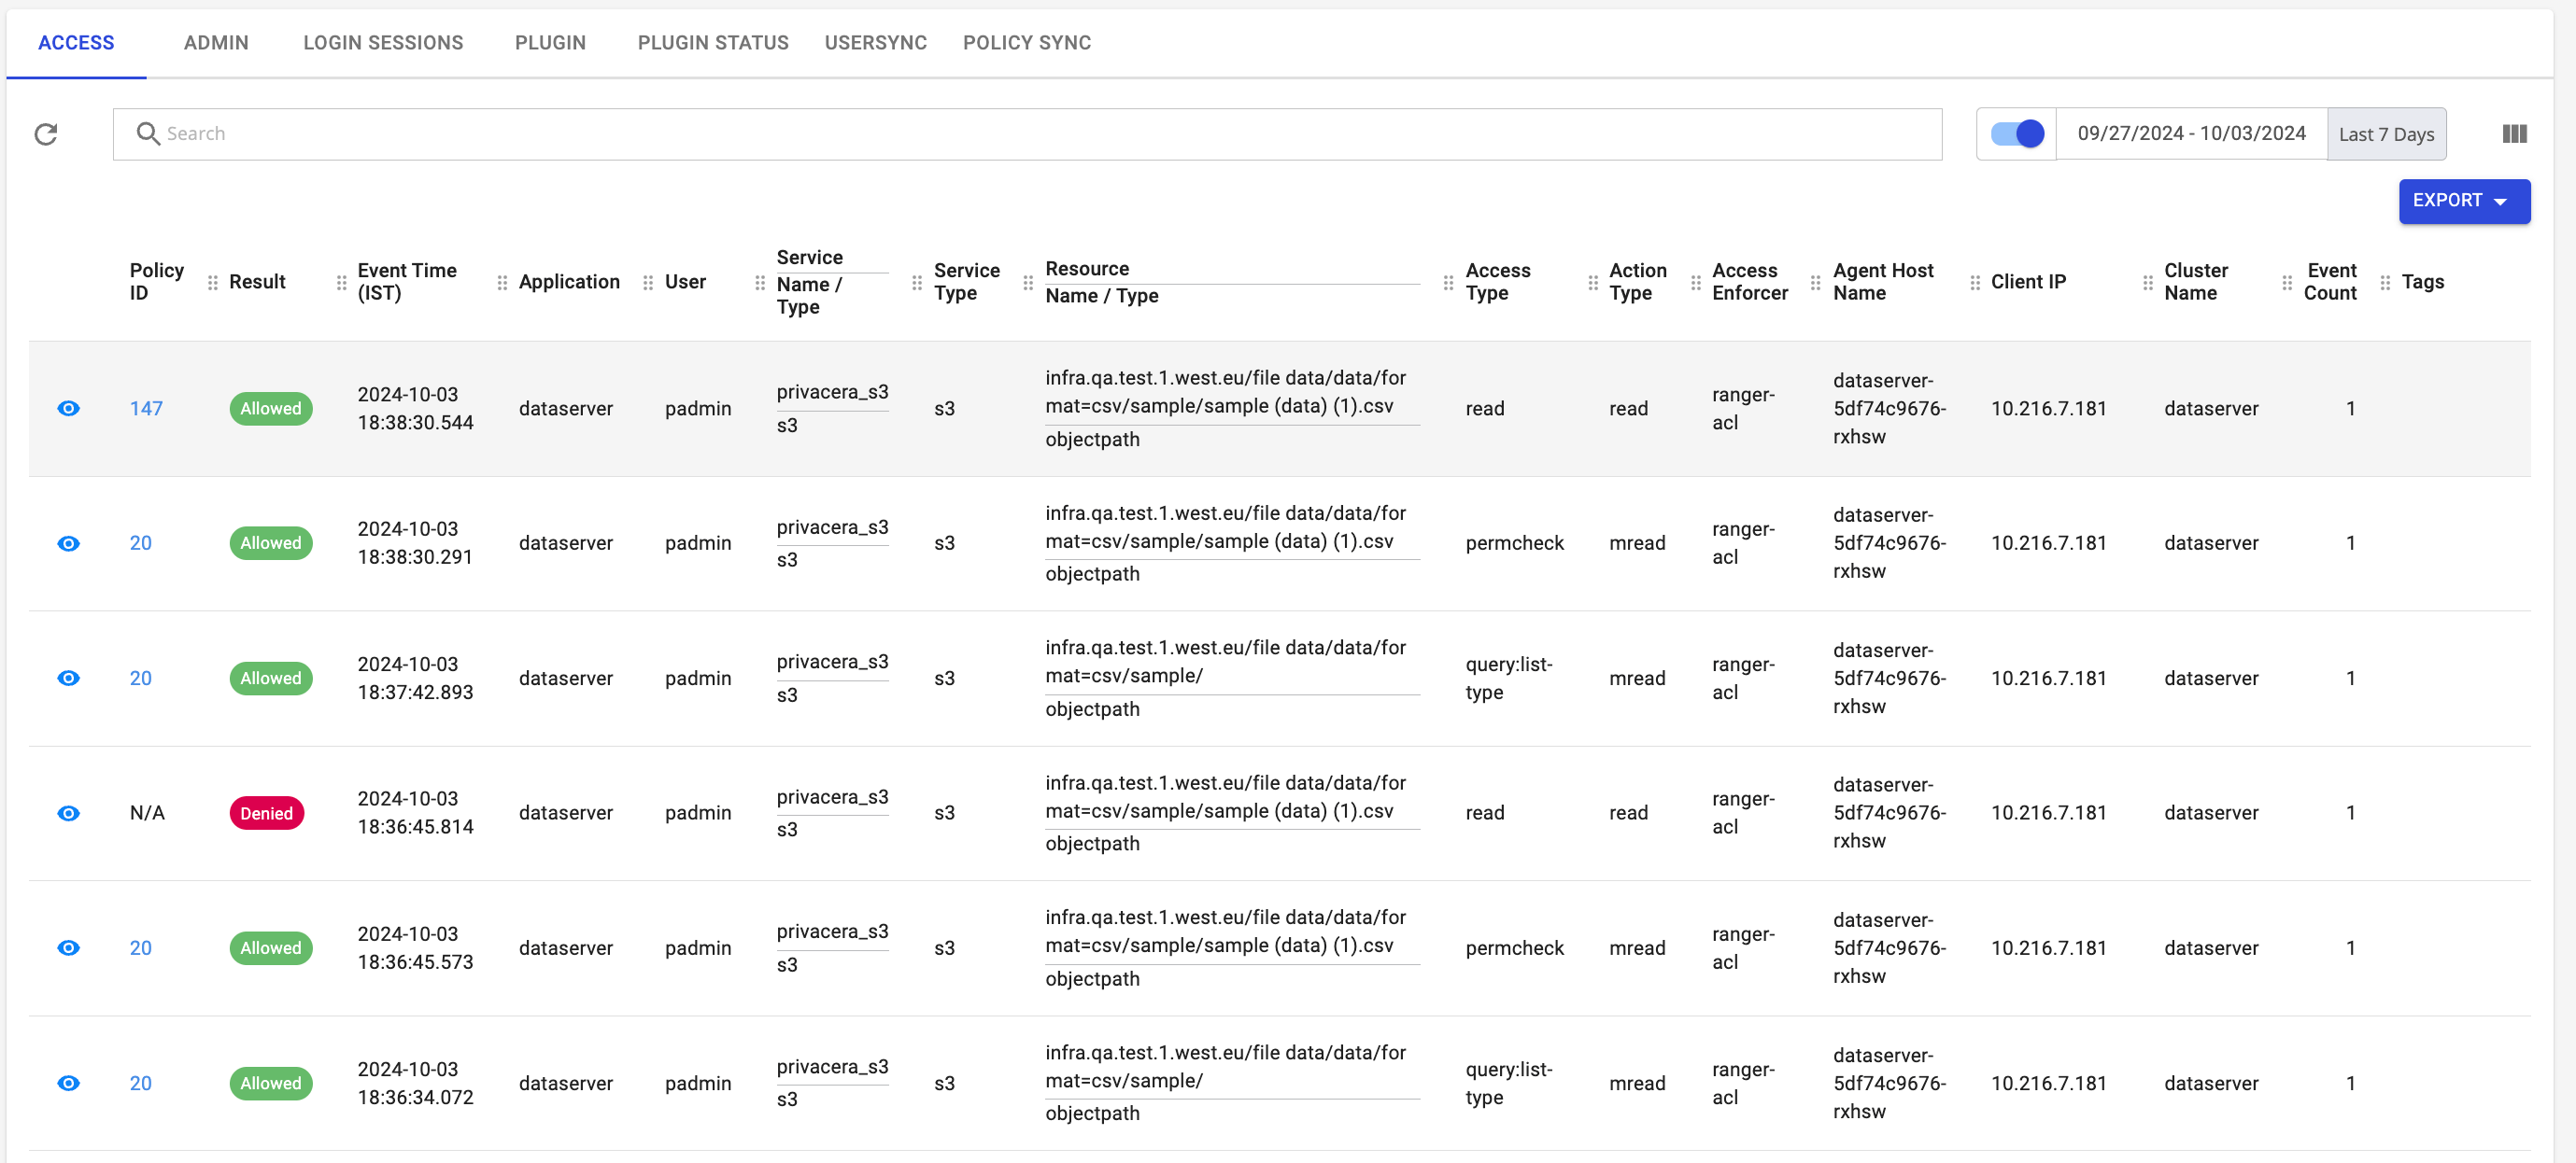
Task: Click the grid/columns layout icon
Action: [2515, 133]
